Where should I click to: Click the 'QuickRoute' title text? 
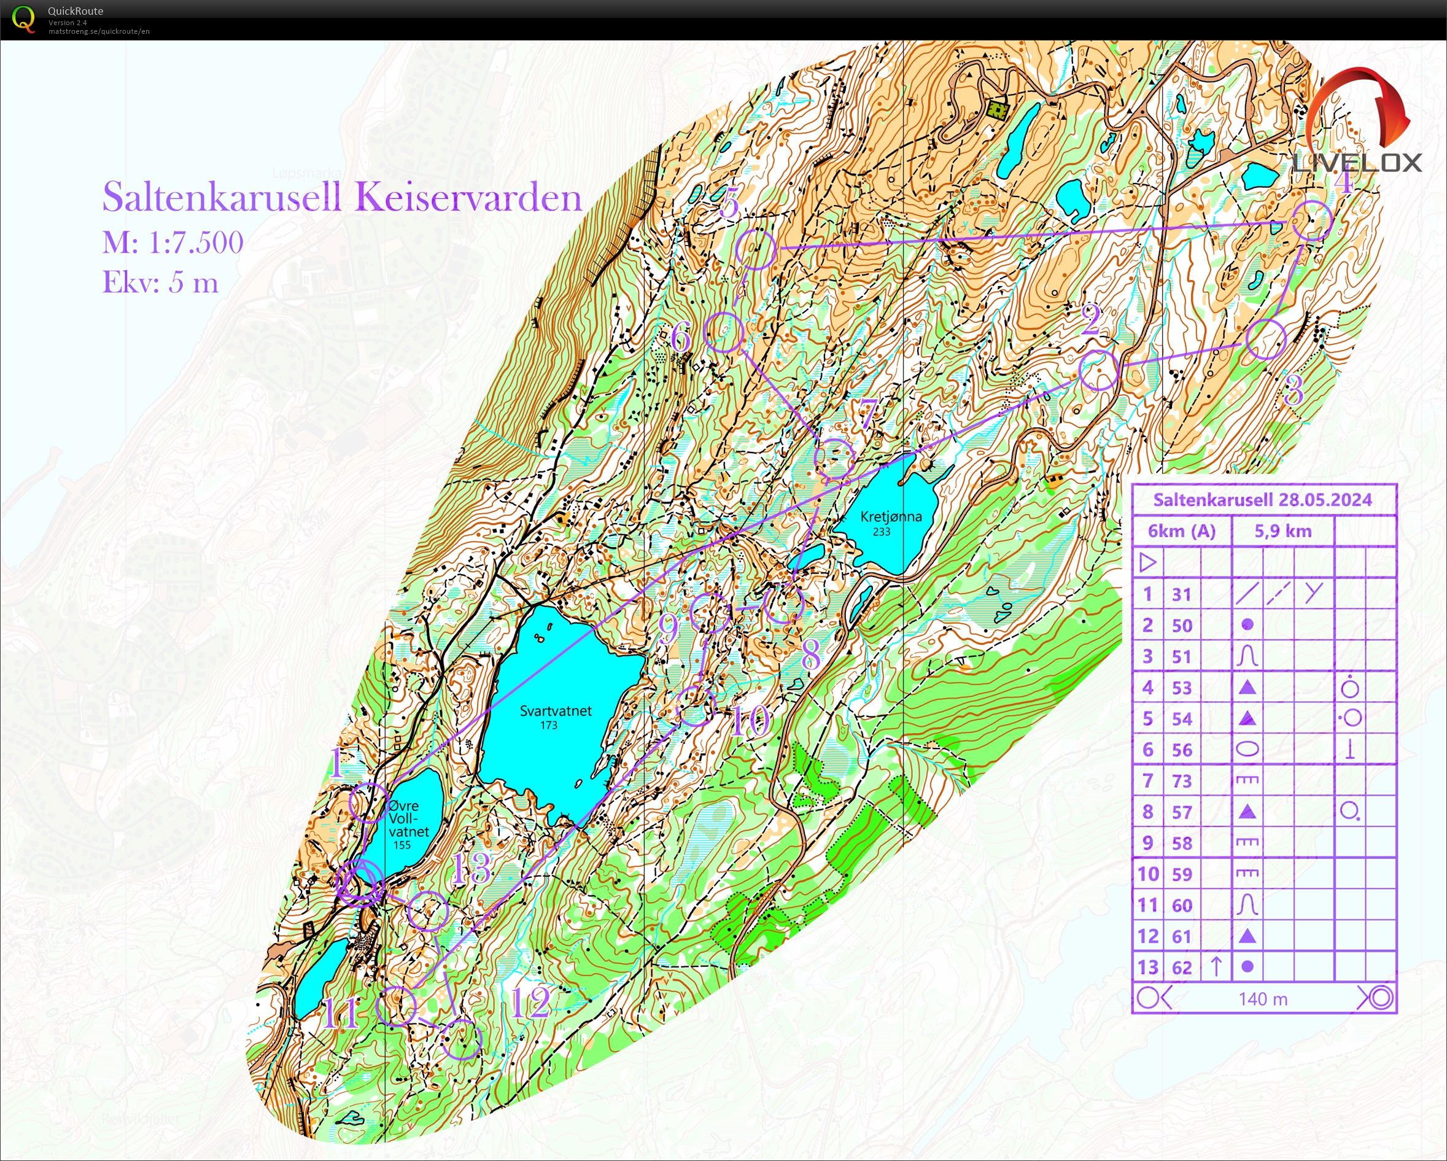click(x=76, y=10)
